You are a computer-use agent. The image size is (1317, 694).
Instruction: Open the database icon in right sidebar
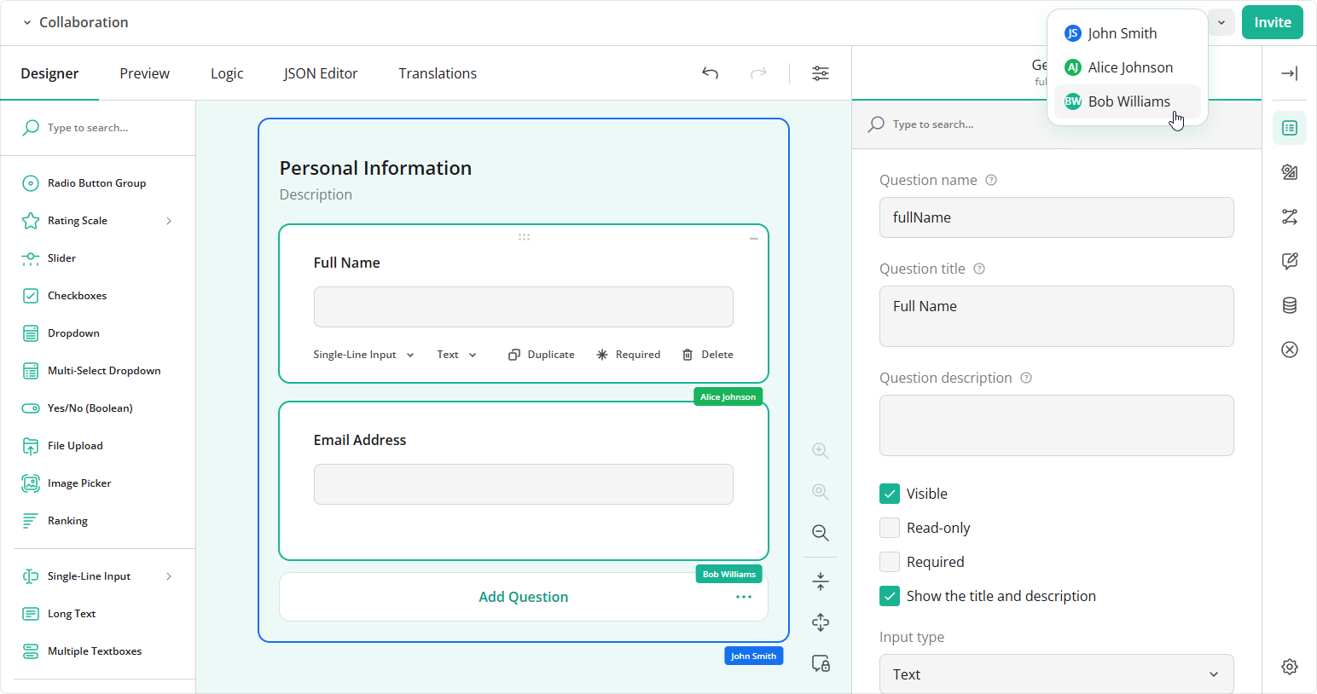[1290, 305]
